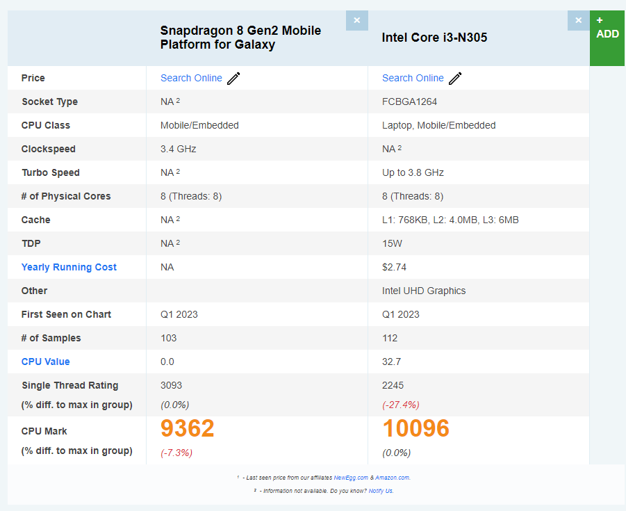626x511 pixels.
Task: Click the Cache row label
Action: [x=36, y=220]
